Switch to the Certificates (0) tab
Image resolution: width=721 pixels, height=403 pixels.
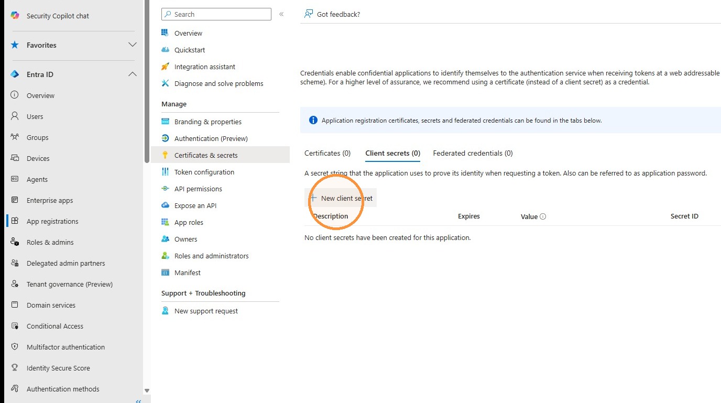pyautogui.click(x=327, y=154)
